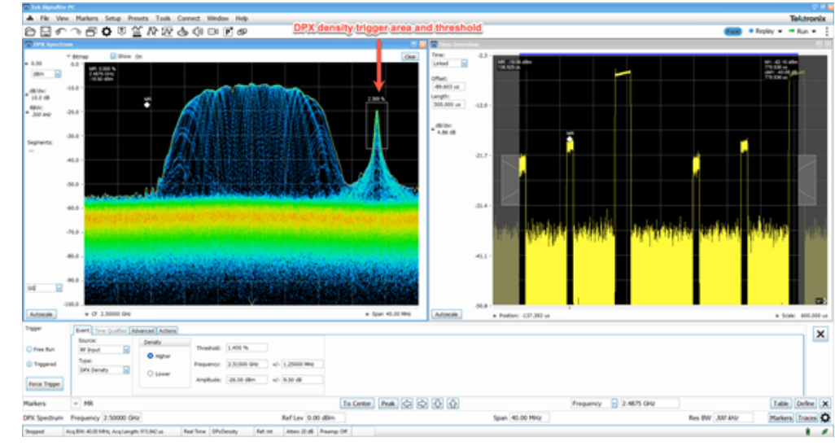
Task: Expand the Replay dropdown arrow
Action: coord(780,32)
